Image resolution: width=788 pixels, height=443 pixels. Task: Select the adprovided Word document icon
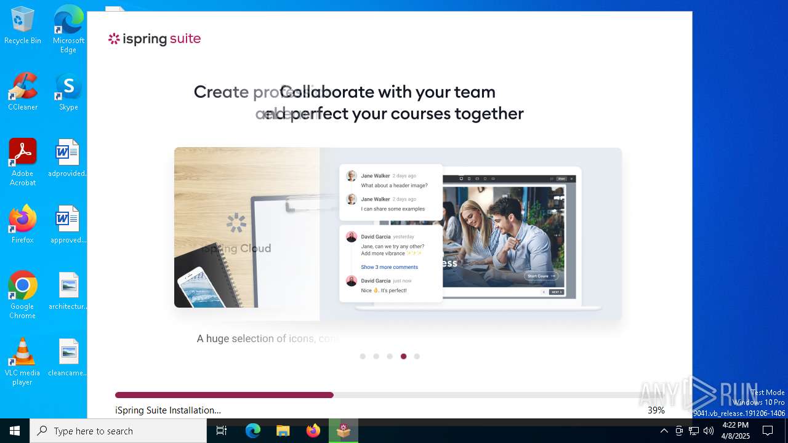click(68, 158)
